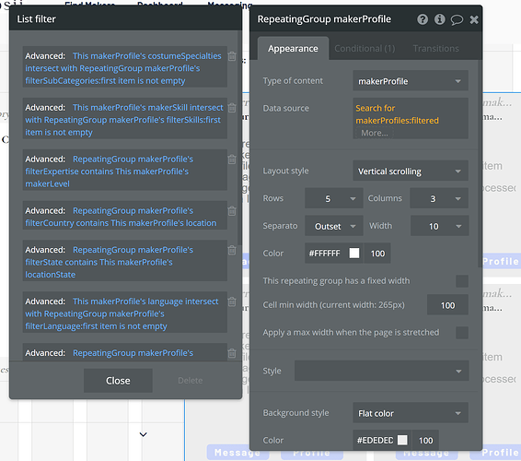Check 'Apply a max width when page is stretched'
521x461 pixels.
tap(462, 333)
